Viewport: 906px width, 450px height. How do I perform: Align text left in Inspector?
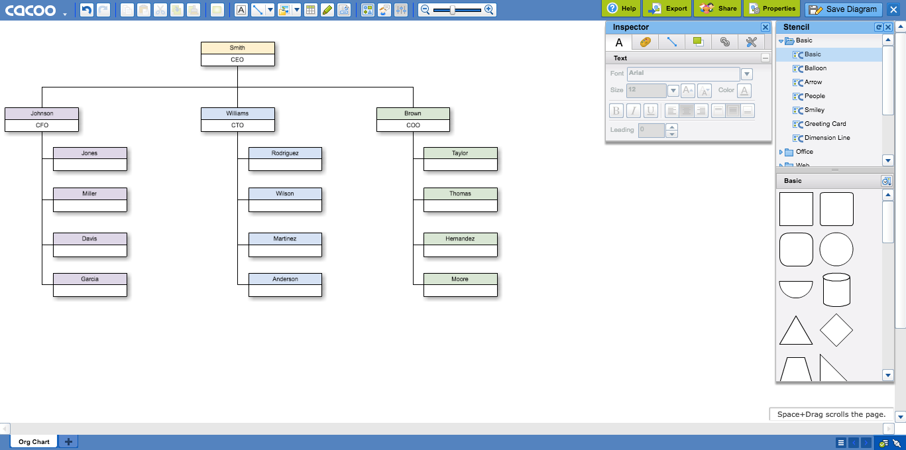(x=672, y=111)
